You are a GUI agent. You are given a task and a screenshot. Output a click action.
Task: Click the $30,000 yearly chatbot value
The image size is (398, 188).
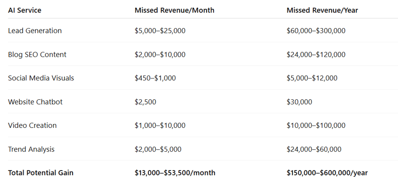pyautogui.click(x=299, y=102)
